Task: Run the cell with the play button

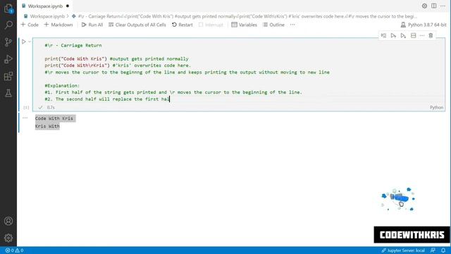Action: pyautogui.click(x=23, y=42)
